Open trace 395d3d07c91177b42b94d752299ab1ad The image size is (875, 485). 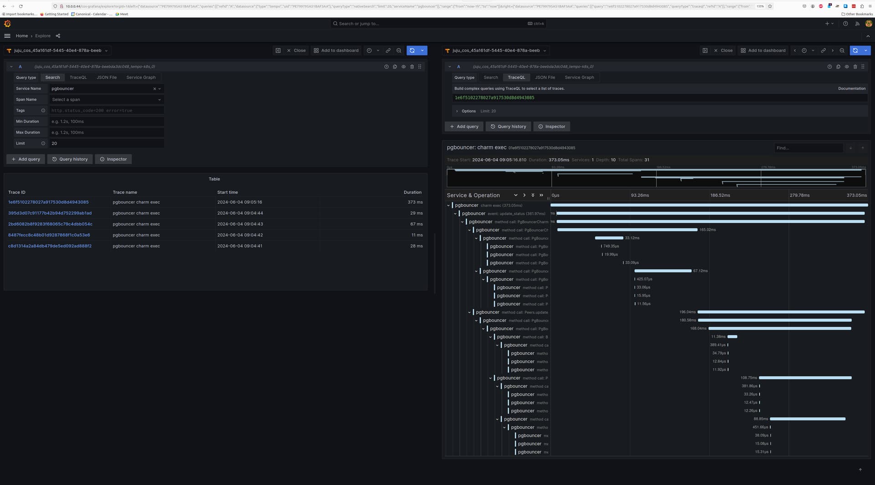pyautogui.click(x=50, y=213)
